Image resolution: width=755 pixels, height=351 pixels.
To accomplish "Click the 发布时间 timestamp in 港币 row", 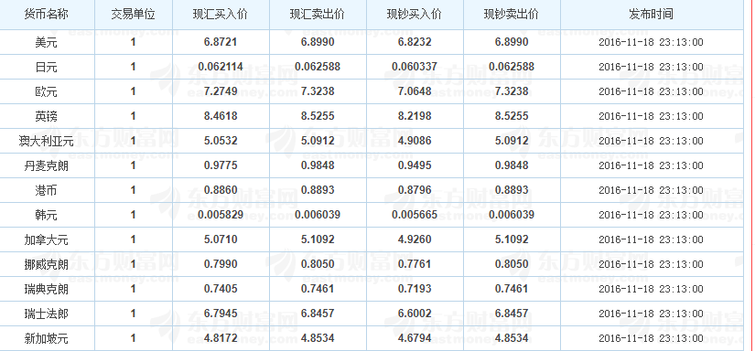I will pos(651,190).
